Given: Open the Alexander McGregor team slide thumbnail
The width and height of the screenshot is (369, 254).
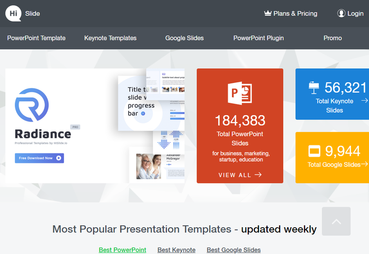Looking at the screenshot, I should click(x=157, y=165).
